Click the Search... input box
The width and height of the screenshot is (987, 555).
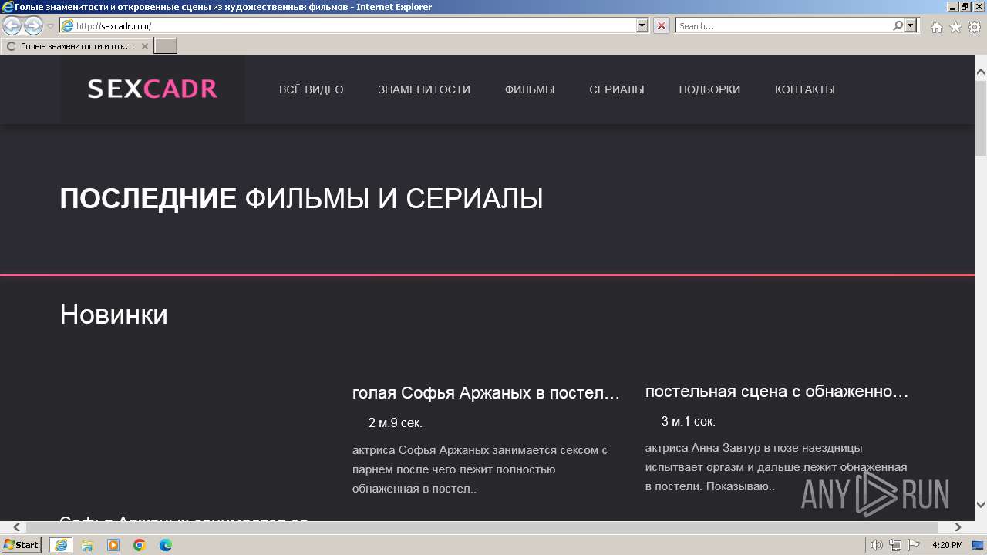tap(783, 25)
